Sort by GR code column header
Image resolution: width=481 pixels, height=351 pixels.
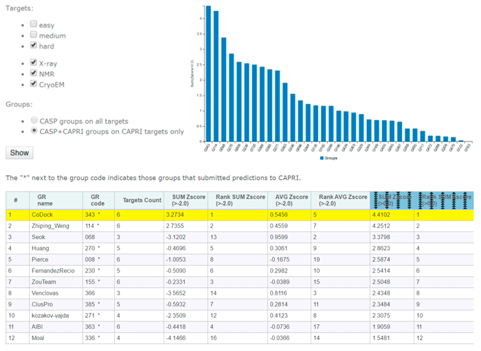pyautogui.click(x=96, y=199)
